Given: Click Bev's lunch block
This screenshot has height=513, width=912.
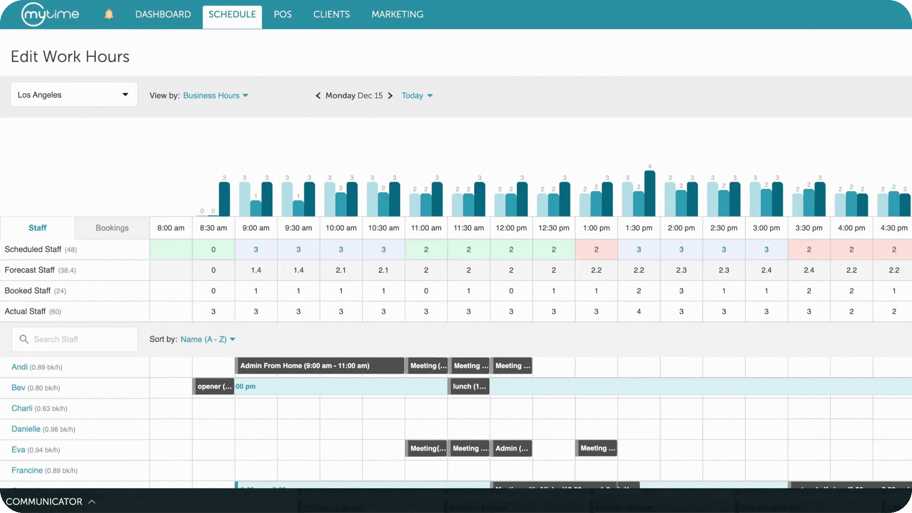Looking at the screenshot, I should click(469, 387).
